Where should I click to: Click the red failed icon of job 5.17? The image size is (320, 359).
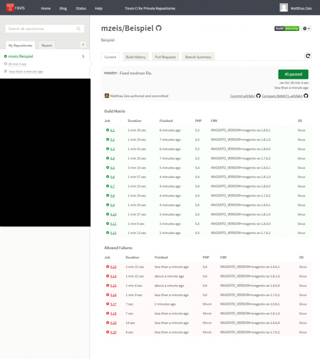coord(107,304)
